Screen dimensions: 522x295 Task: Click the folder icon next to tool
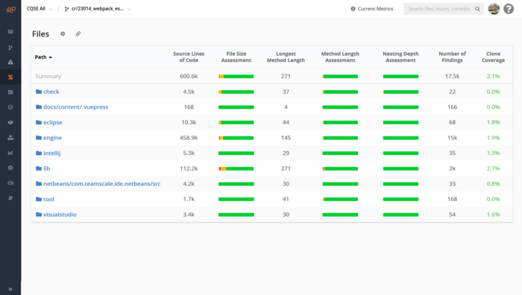[39, 199]
